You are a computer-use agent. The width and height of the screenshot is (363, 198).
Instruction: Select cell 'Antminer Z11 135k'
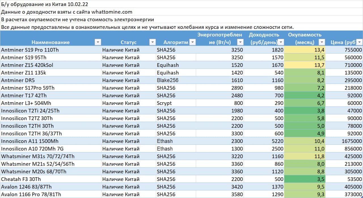51,73
